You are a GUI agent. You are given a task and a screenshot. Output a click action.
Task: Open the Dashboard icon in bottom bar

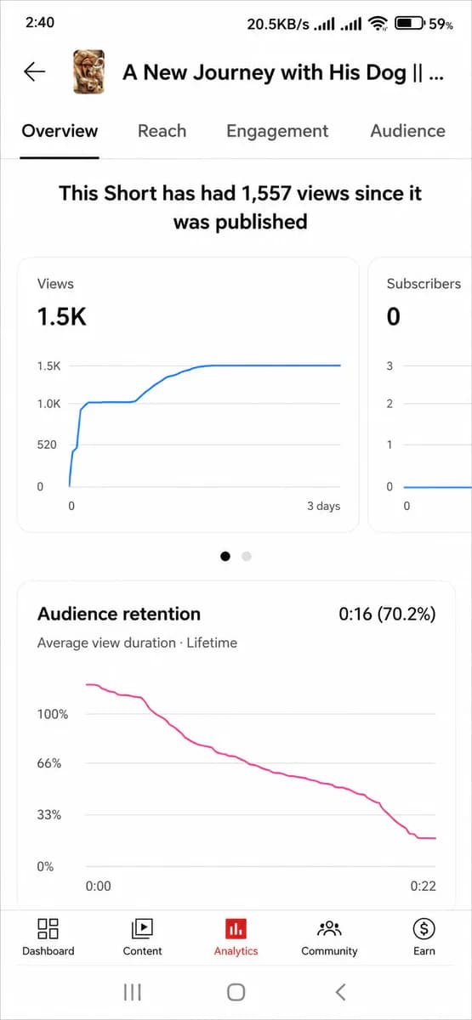point(48,927)
